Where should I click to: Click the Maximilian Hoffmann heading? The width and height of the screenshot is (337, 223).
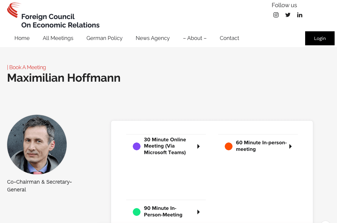64,78
